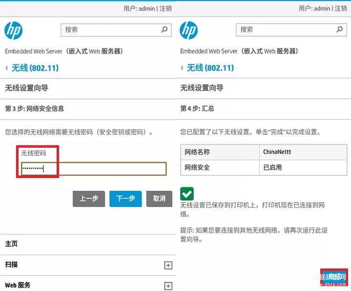Click the 无线设置向导 heading in right panel

tap(202, 88)
